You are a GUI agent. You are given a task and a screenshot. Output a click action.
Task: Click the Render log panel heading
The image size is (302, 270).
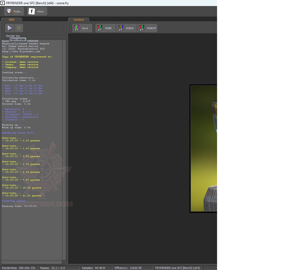click(x=13, y=36)
